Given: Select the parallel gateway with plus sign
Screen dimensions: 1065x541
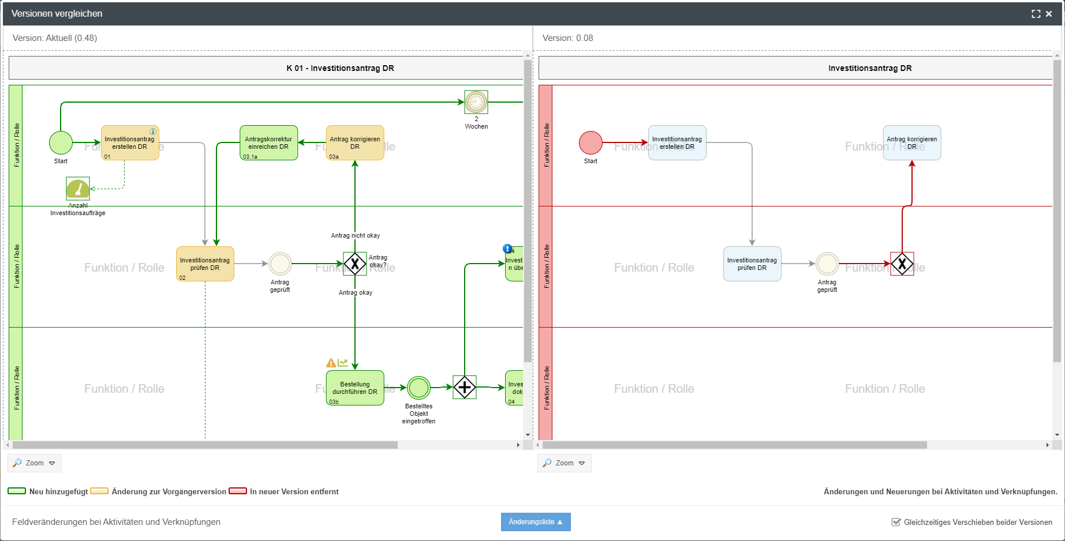Looking at the screenshot, I should (x=465, y=388).
